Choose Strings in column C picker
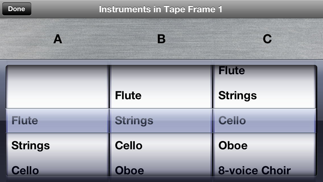This screenshot has width=323, height=182. 237,96
